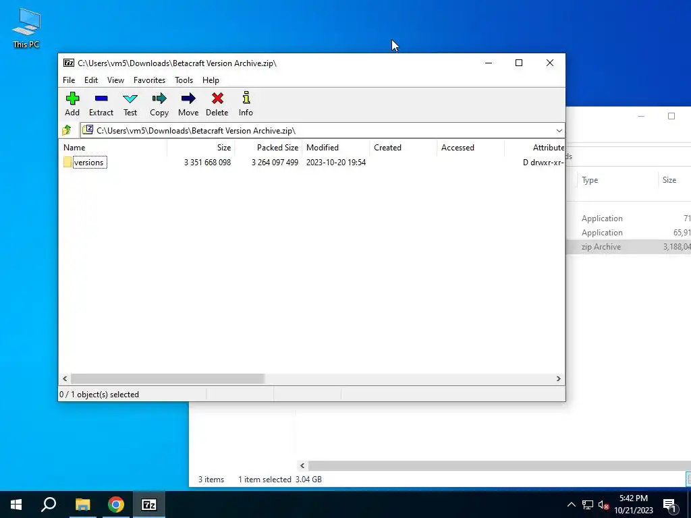This screenshot has height=518, width=691.
Task: Click the Extract toolbar icon
Action: pos(101,104)
